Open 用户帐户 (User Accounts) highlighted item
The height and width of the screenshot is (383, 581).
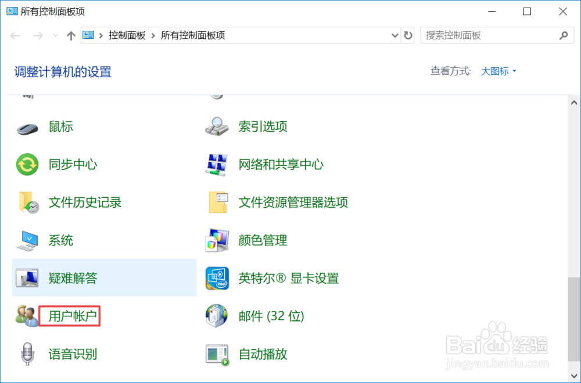(x=72, y=316)
